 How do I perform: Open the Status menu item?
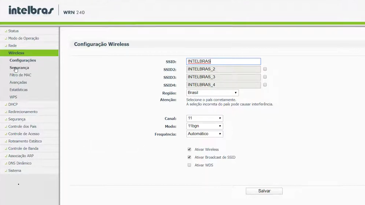pos(13,31)
